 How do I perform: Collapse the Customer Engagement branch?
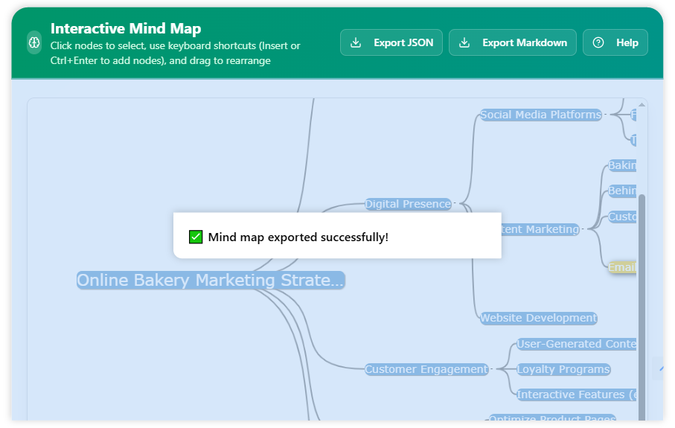pos(493,369)
